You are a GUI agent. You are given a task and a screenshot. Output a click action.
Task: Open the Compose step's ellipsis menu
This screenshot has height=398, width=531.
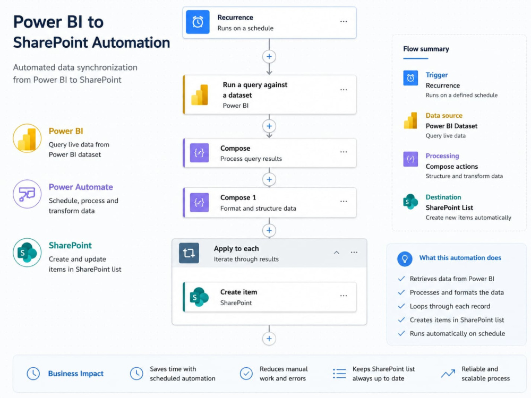coord(344,152)
